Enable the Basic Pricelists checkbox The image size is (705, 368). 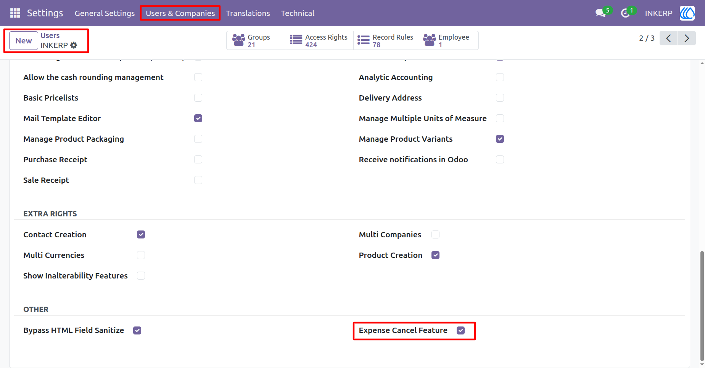tap(198, 98)
